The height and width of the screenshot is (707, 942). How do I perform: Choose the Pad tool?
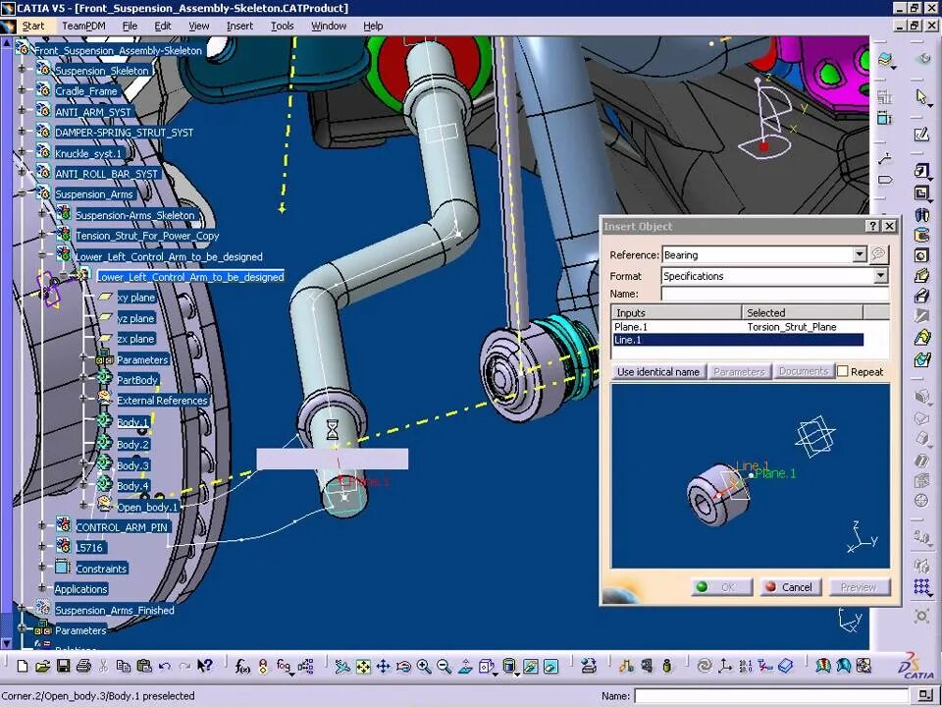921,171
